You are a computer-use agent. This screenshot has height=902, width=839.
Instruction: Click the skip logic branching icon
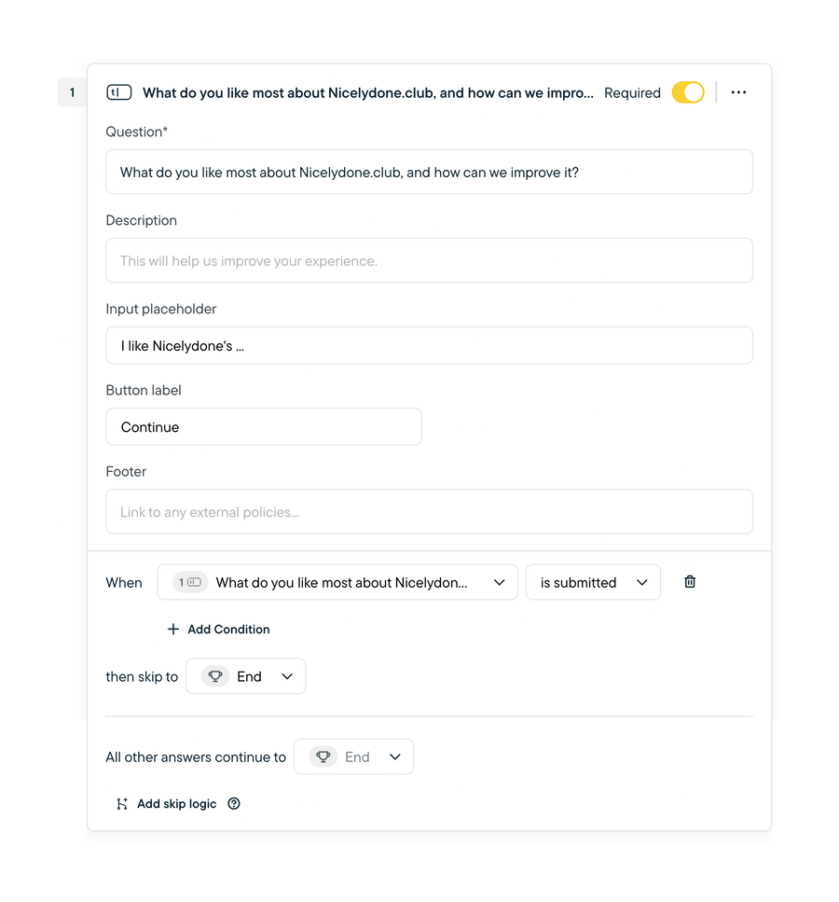(122, 803)
